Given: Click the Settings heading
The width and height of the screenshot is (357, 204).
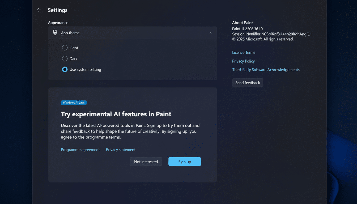Looking at the screenshot, I should 58,10.
